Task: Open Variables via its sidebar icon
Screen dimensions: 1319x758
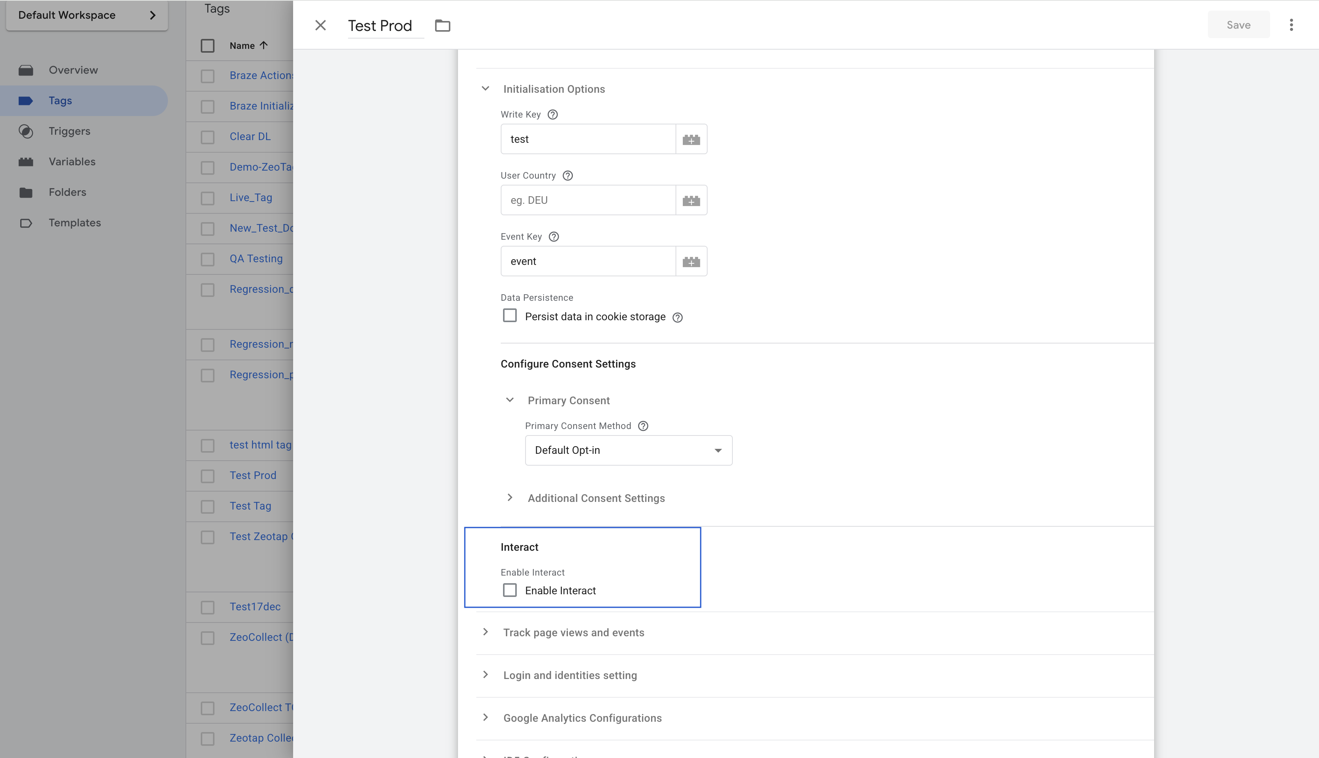Action: coord(27,161)
